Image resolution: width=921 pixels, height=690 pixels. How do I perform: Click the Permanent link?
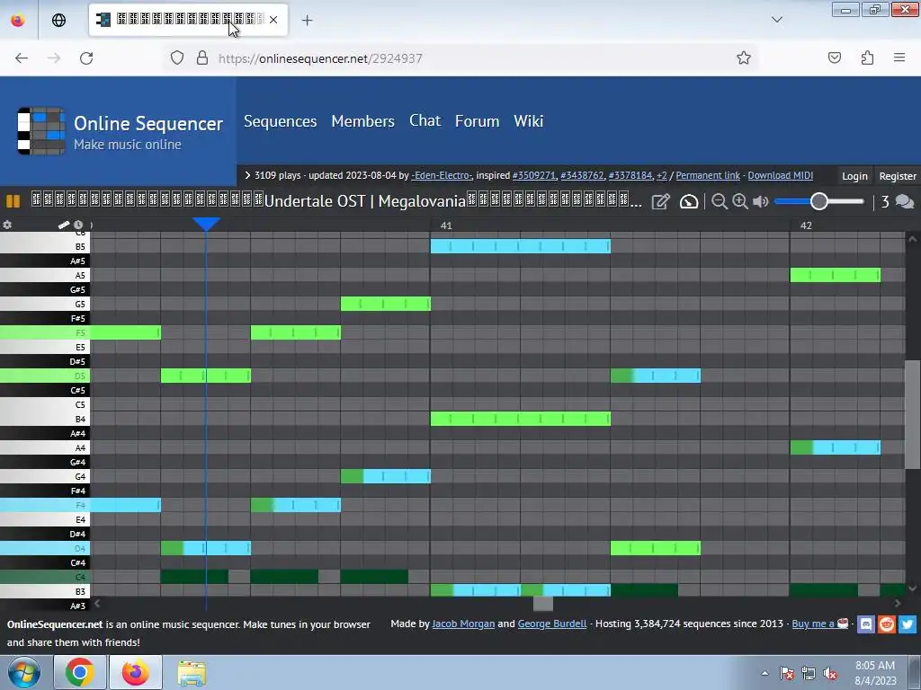708,175
